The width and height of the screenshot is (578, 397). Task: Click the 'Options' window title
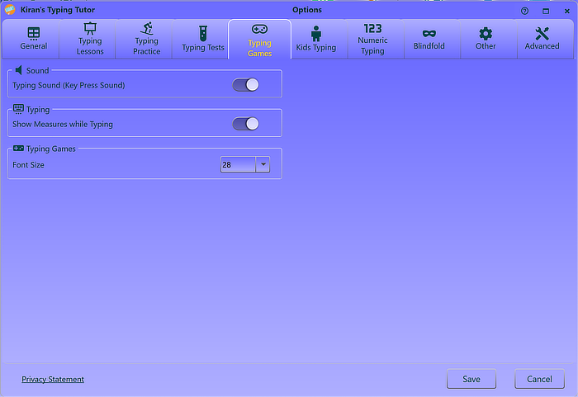click(x=307, y=10)
